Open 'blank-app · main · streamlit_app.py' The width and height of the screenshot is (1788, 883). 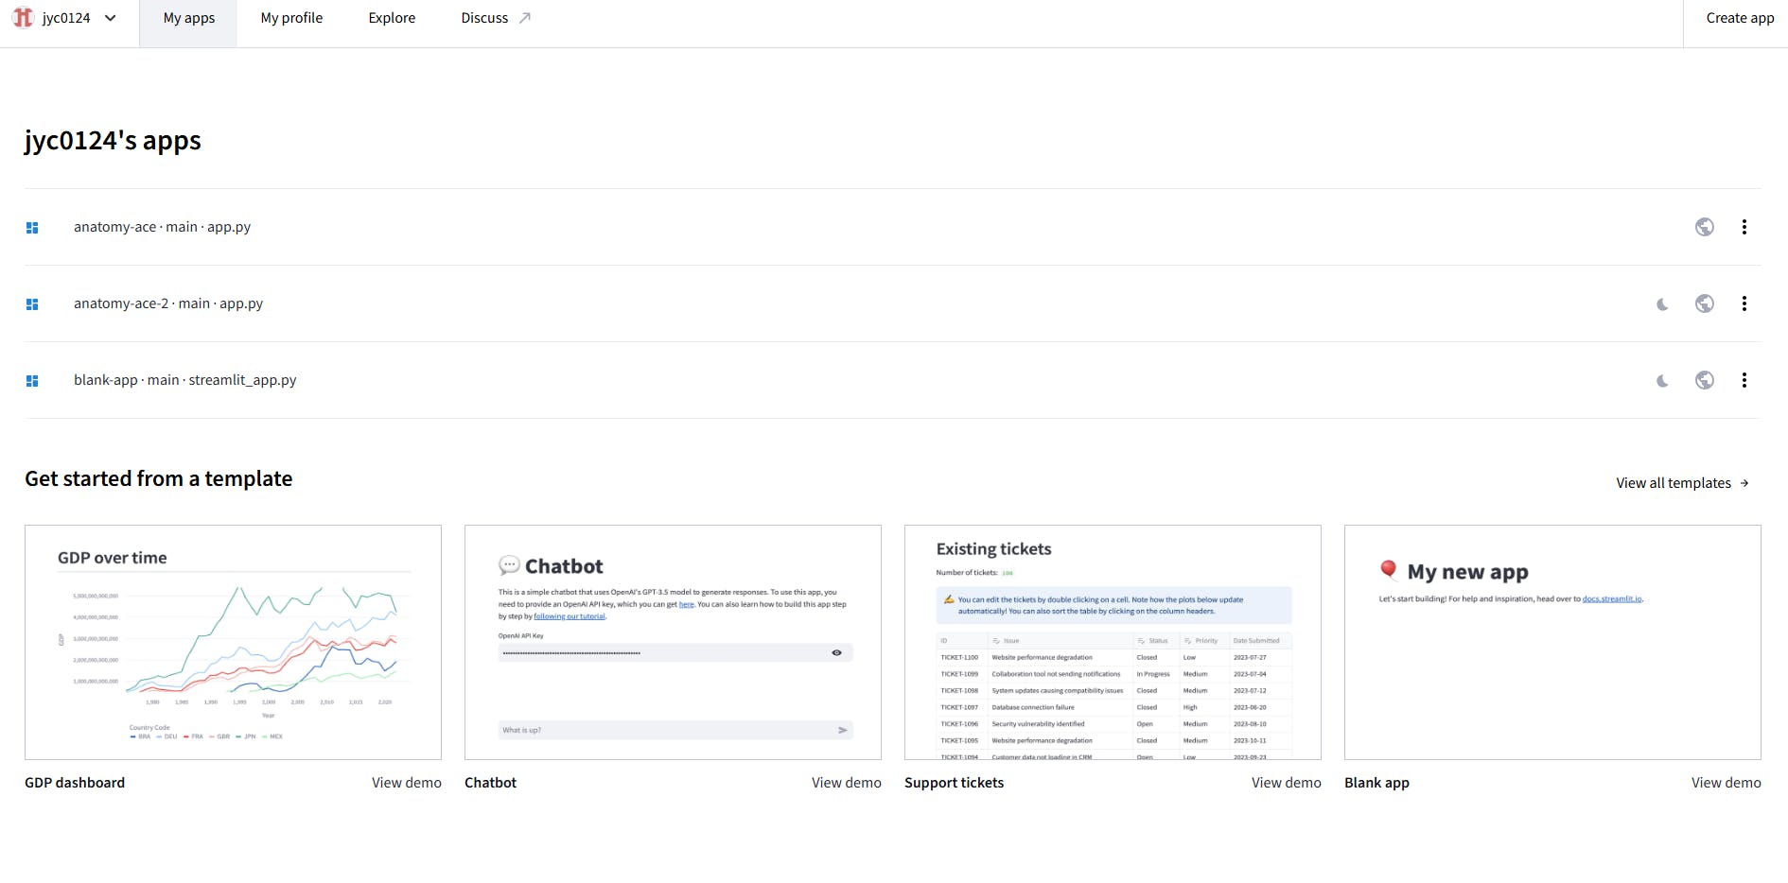coord(184,380)
